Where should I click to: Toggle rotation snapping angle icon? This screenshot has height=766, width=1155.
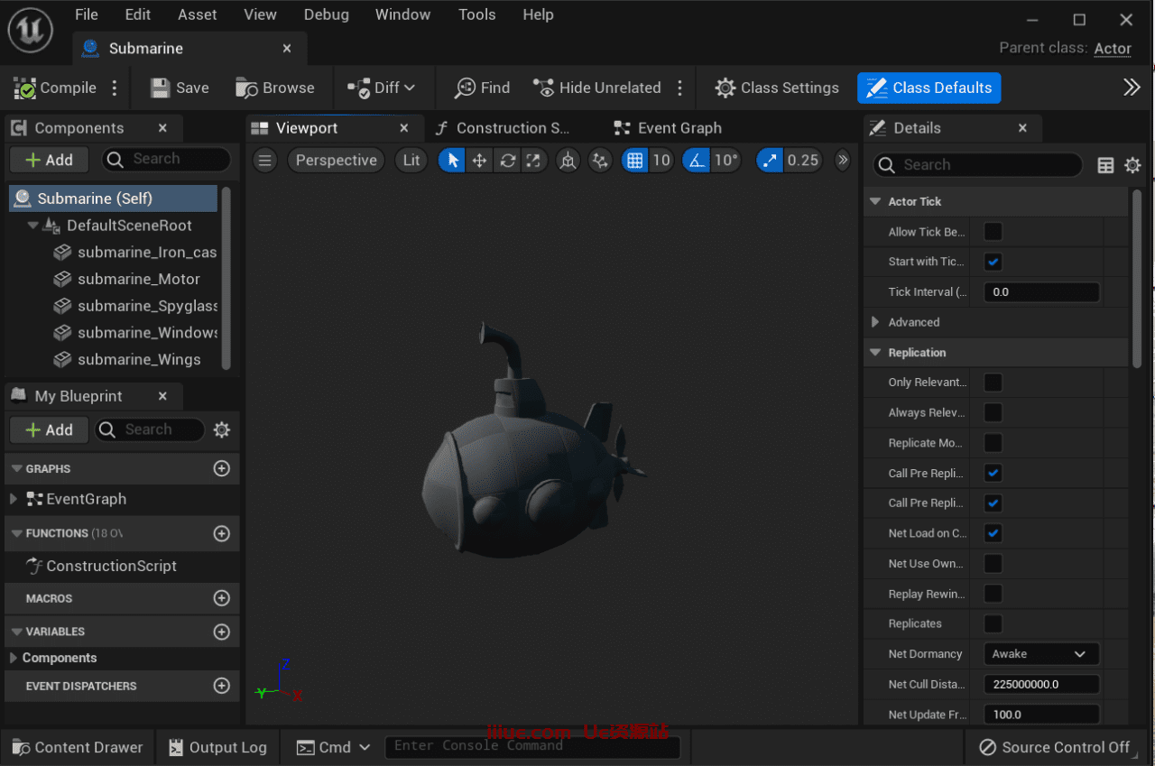(696, 161)
